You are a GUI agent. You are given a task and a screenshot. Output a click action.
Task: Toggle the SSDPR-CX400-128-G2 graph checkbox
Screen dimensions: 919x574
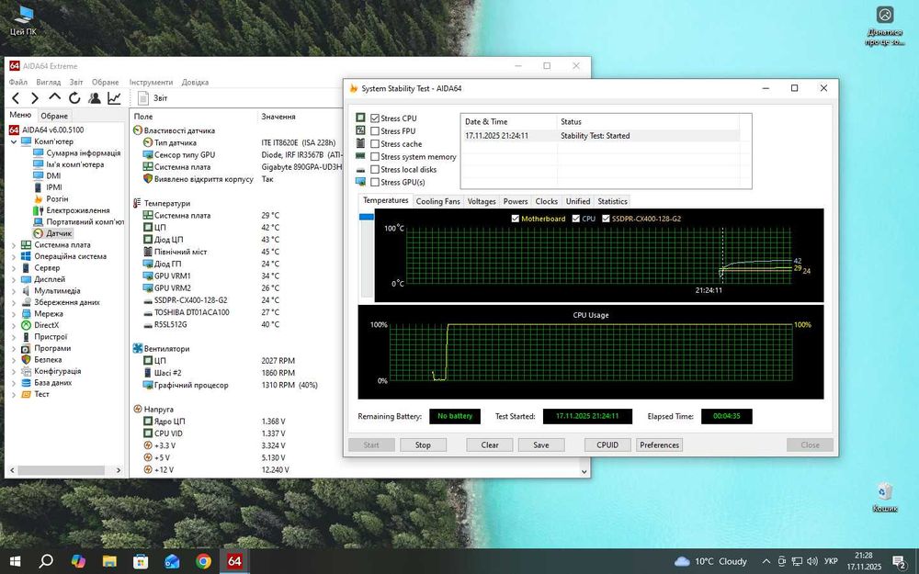click(606, 219)
